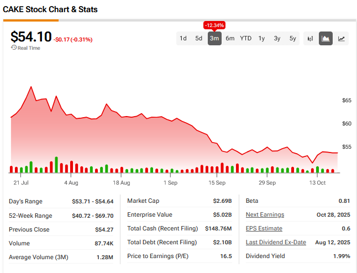The image size is (357, 273).
Task: Select the 5d time range
Action: [x=198, y=39]
